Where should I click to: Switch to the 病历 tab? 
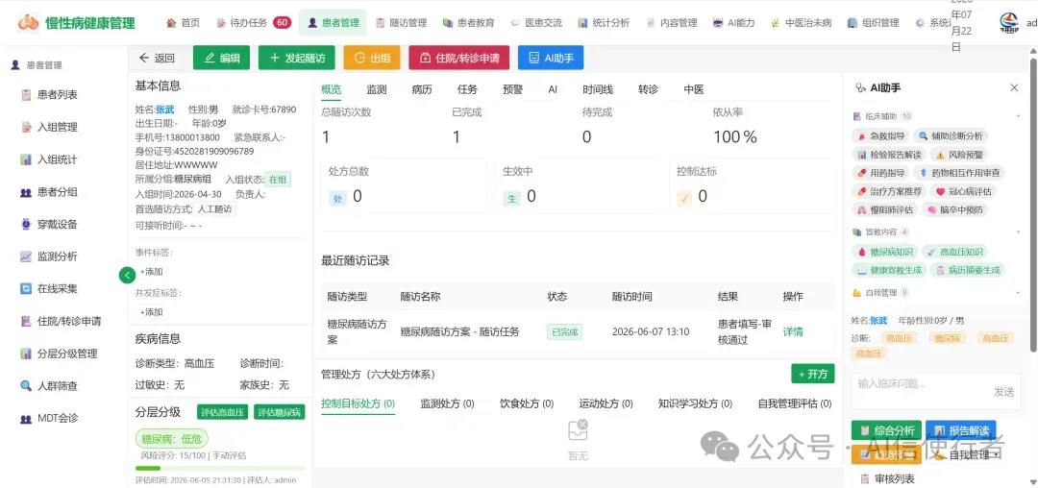pos(422,89)
